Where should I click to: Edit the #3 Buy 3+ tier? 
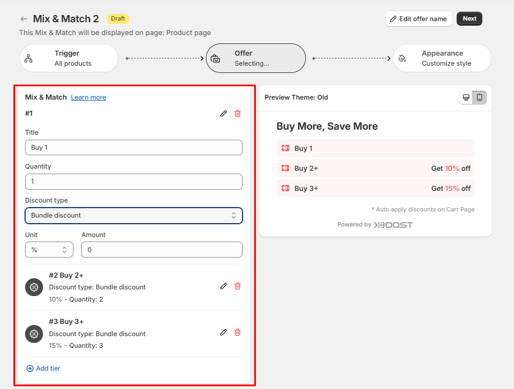coord(224,332)
